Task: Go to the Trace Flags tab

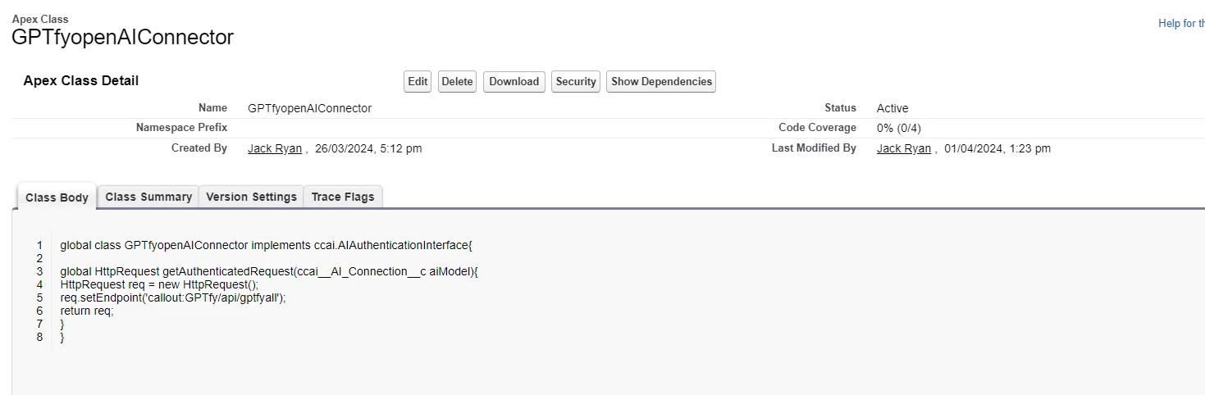Action: (342, 197)
